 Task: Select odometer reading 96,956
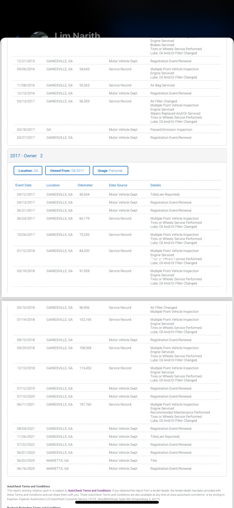pyautogui.click(x=84, y=307)
